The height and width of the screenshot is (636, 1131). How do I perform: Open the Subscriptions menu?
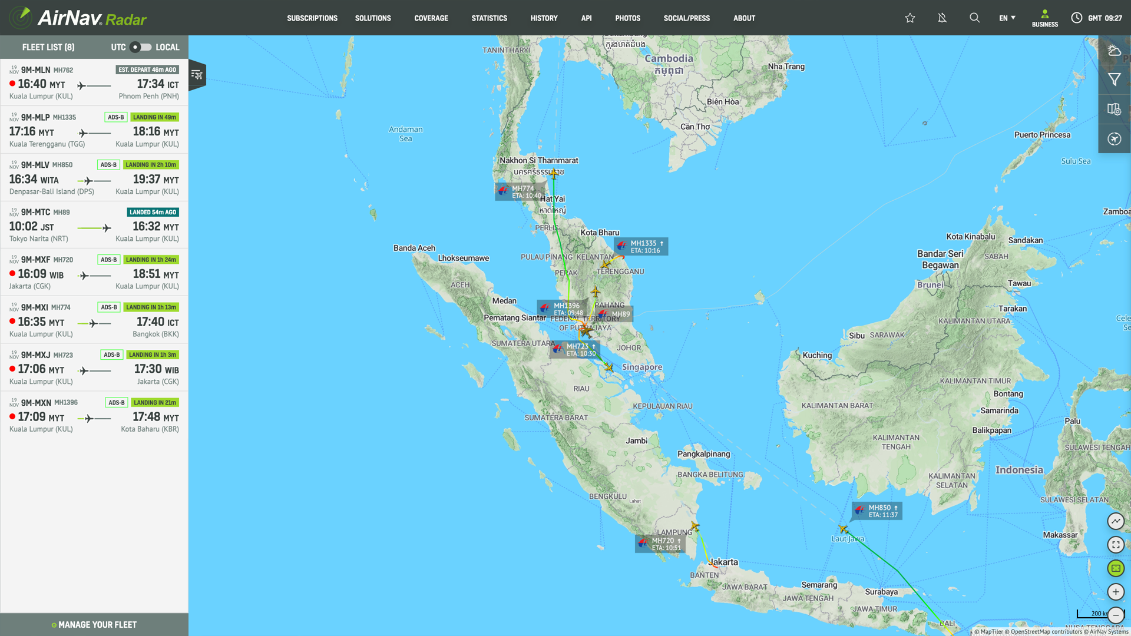tap(312, 18)
